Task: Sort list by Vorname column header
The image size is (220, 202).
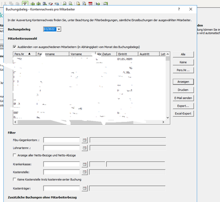Action: 82,54
